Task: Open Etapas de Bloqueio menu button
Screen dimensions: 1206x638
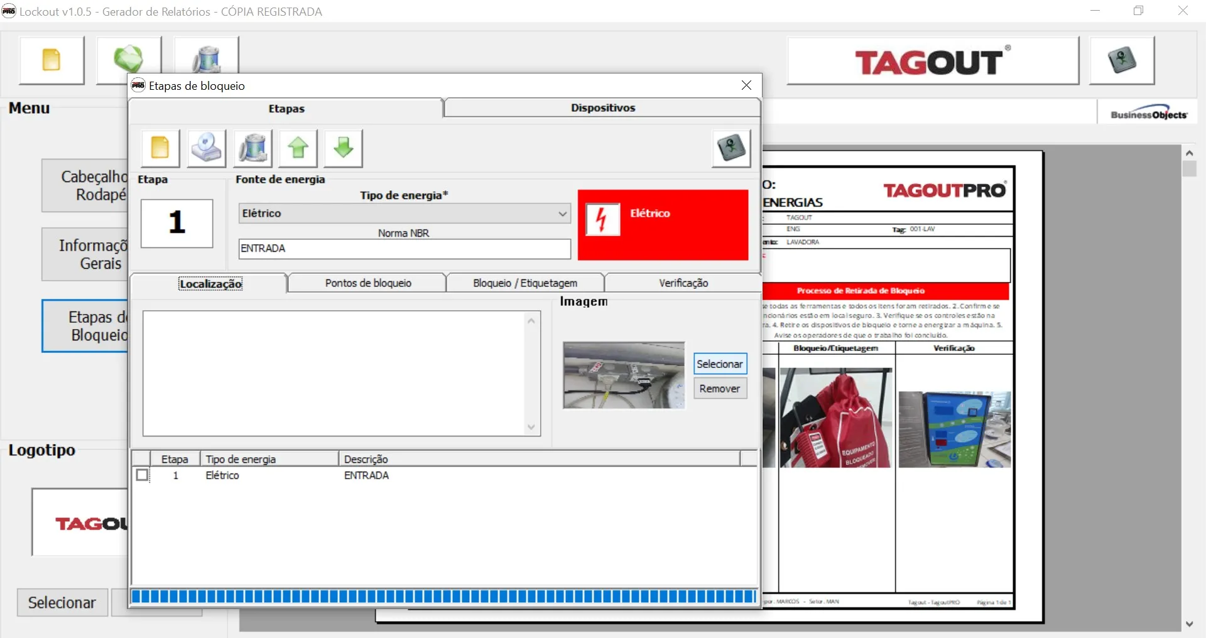Action: 85,326
